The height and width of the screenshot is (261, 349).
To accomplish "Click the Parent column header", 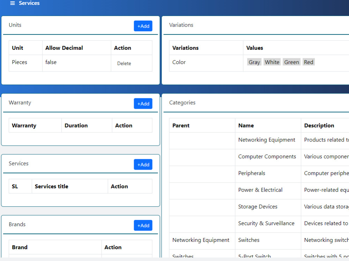I will (202, 125).
